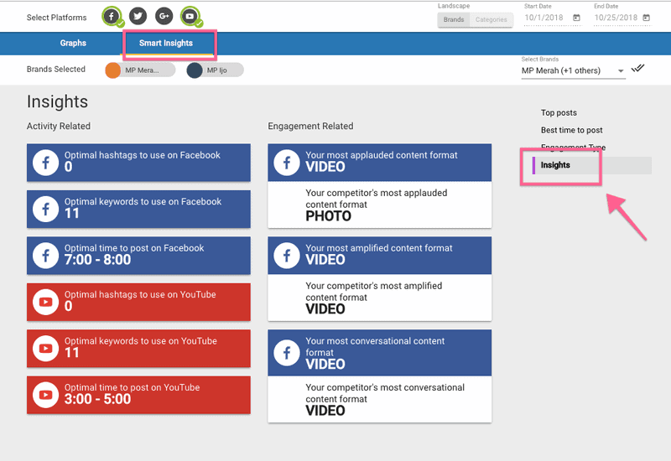Viewport: 671px width, 461px height.
Task: Click the orange MP Mera brand chip
Action: pyautogui.click(x=140, y=70)
